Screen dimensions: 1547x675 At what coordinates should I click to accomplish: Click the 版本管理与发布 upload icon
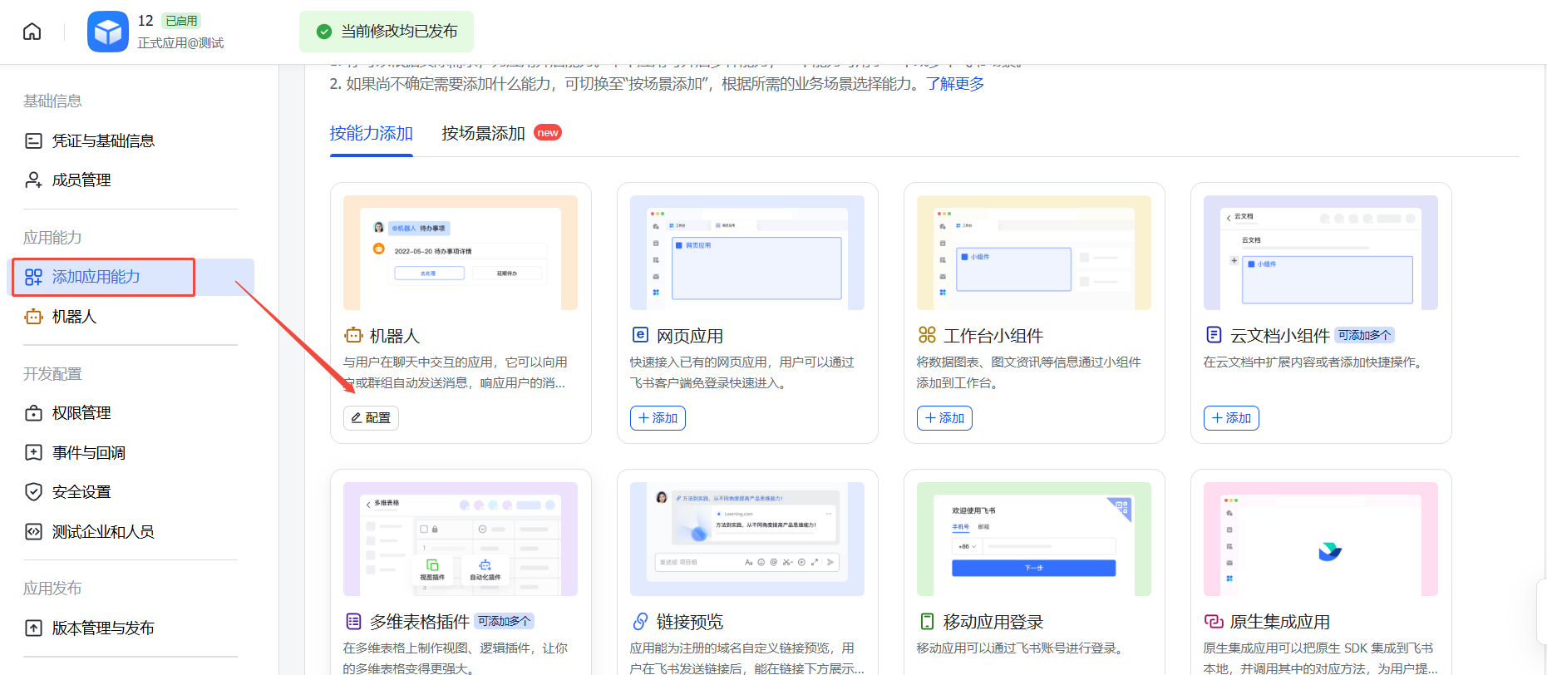(33, 628)
